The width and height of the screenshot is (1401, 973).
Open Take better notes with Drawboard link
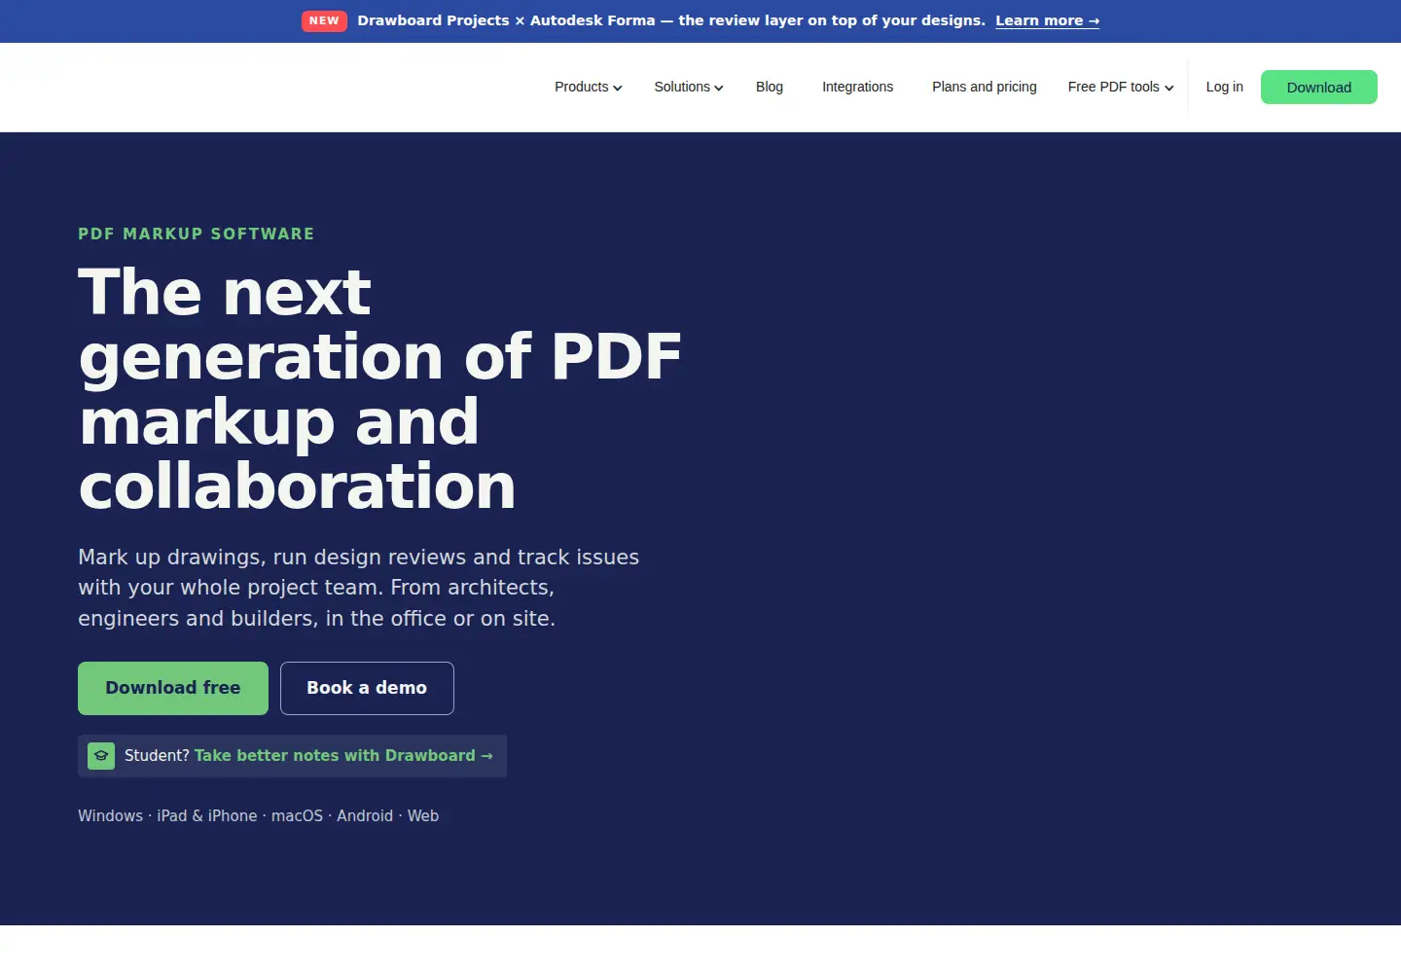pyautogui.click(x=343, y=756)
